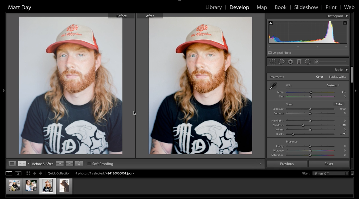Open the Slideshow module
This screenshot has width=359, height=199.
[x=306, y=7]
